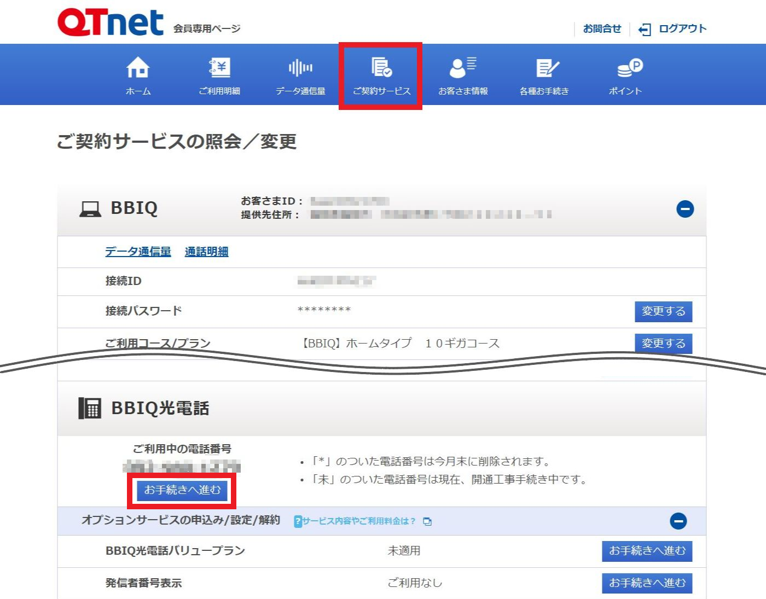766x599 pixels.
Task: Click the ご契約サービスの照会/変更 heading
Action: 177,142
